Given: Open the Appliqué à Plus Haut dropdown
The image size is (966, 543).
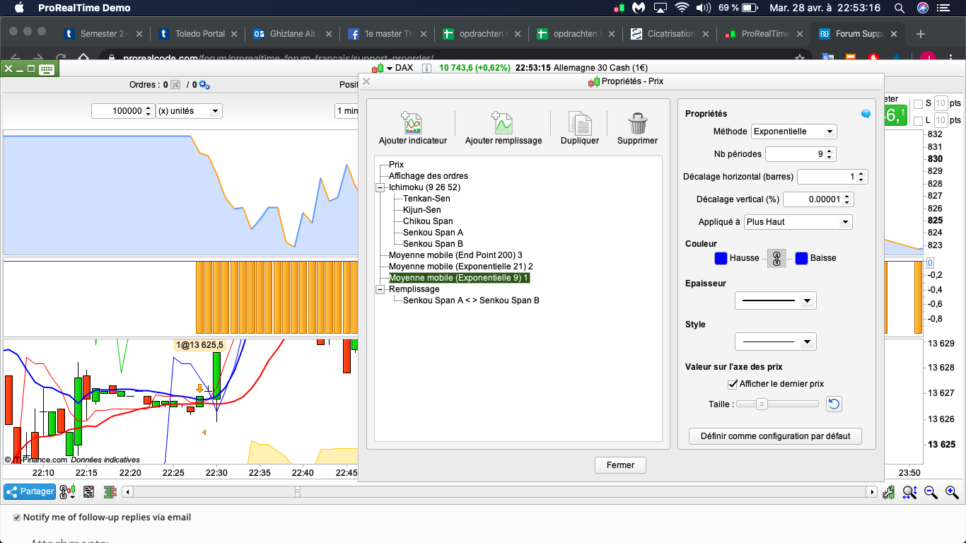Looking at the screenshot, I should pyautogui.click(x=798, y=222).
